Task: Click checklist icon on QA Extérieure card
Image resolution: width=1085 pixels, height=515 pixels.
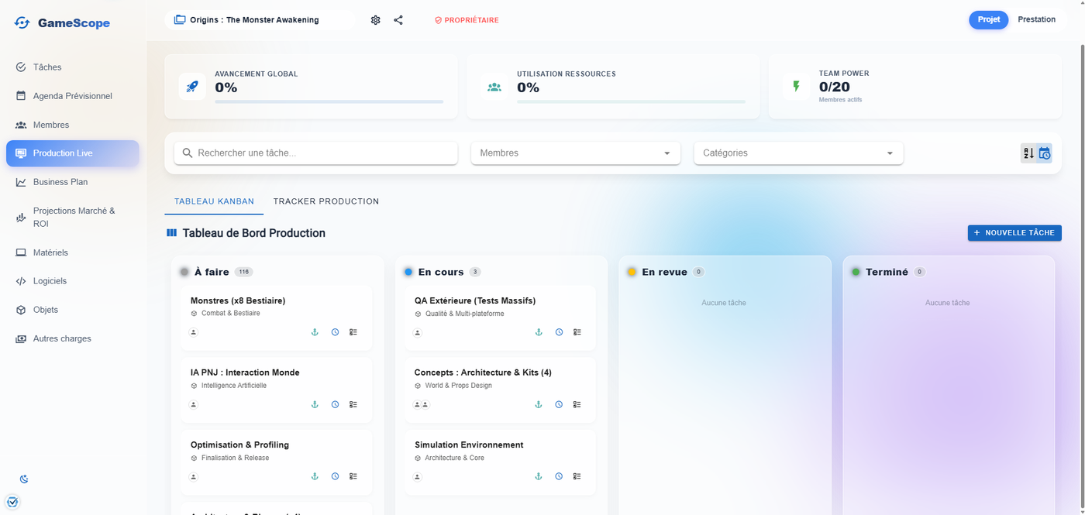Action: click(577, 332)
